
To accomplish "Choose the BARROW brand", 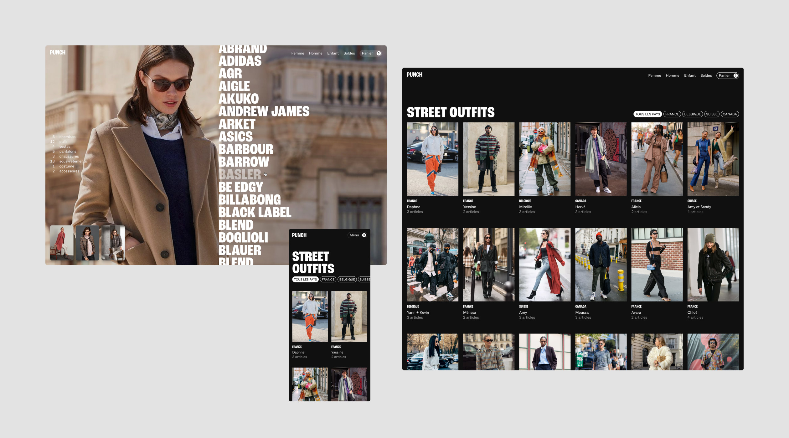I will click(244, 162).
